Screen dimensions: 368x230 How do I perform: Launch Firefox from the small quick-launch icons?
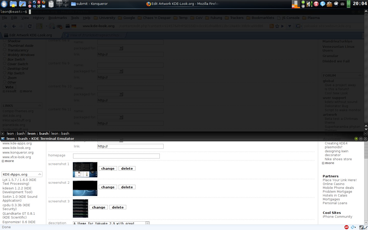click(43, 2)
